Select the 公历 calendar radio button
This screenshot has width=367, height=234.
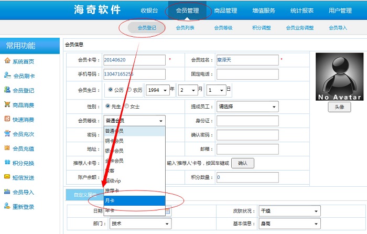pyautogui.click(x=110, y=90)
